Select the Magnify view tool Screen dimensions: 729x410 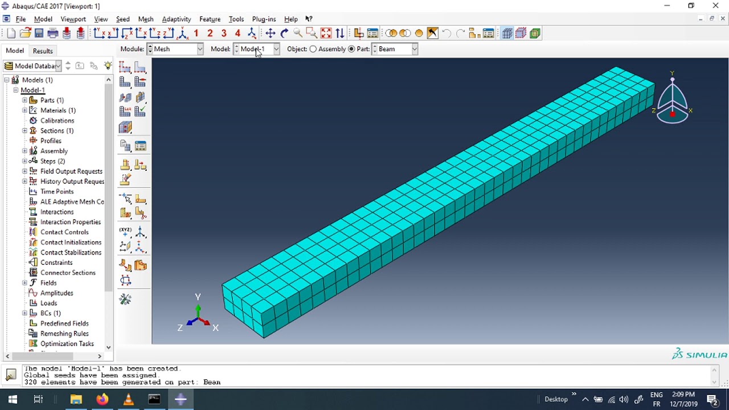click(298, 34)
